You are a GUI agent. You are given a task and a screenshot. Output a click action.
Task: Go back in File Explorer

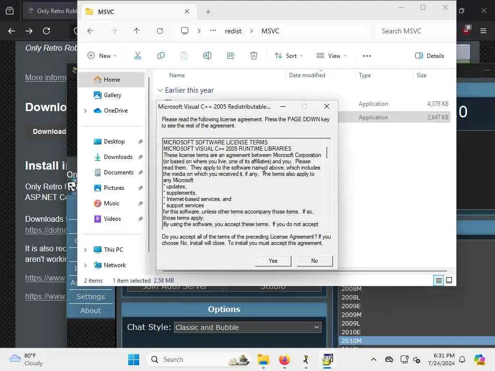[90, 31]
